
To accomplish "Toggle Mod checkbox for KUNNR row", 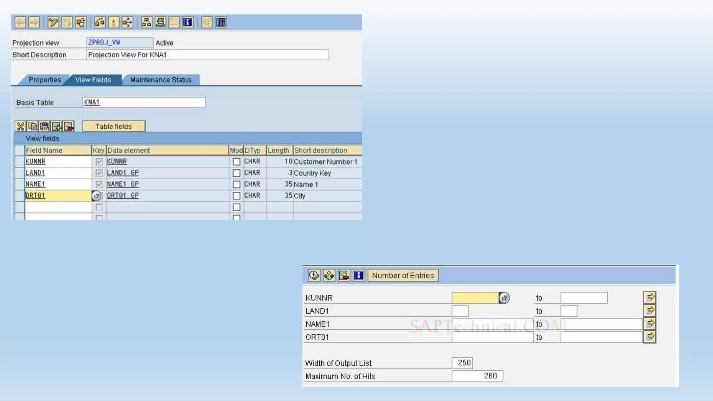I will (236, 162).
